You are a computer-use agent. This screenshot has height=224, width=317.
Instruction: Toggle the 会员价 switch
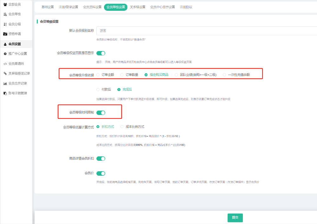click(x=100, y=173)
